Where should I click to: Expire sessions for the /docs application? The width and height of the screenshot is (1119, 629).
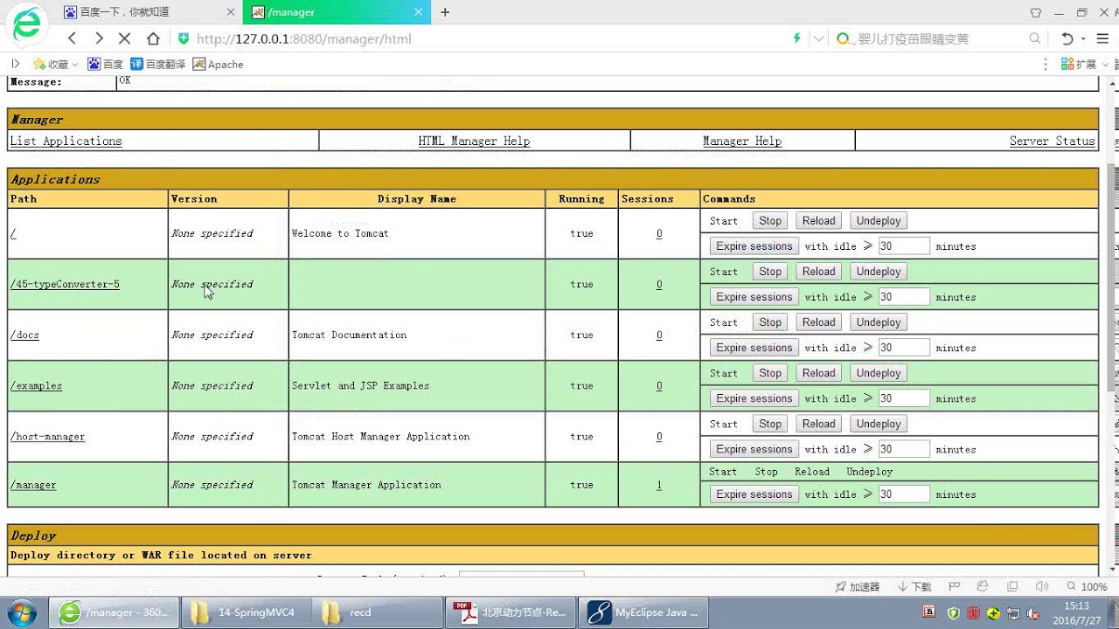(x=754, y=348)
